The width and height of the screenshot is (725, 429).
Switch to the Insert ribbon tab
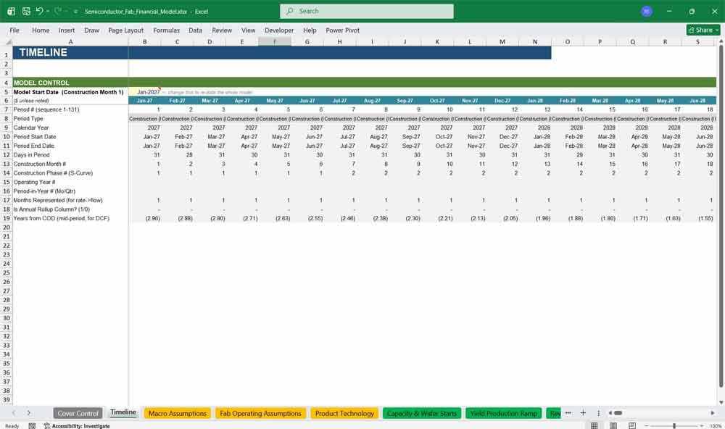tap(67, 30)
